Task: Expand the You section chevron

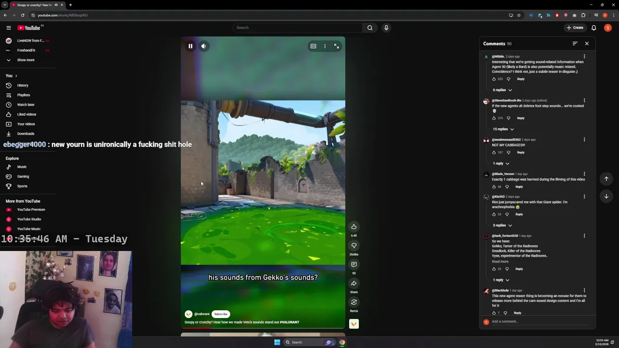Action: tap(16, 76)
